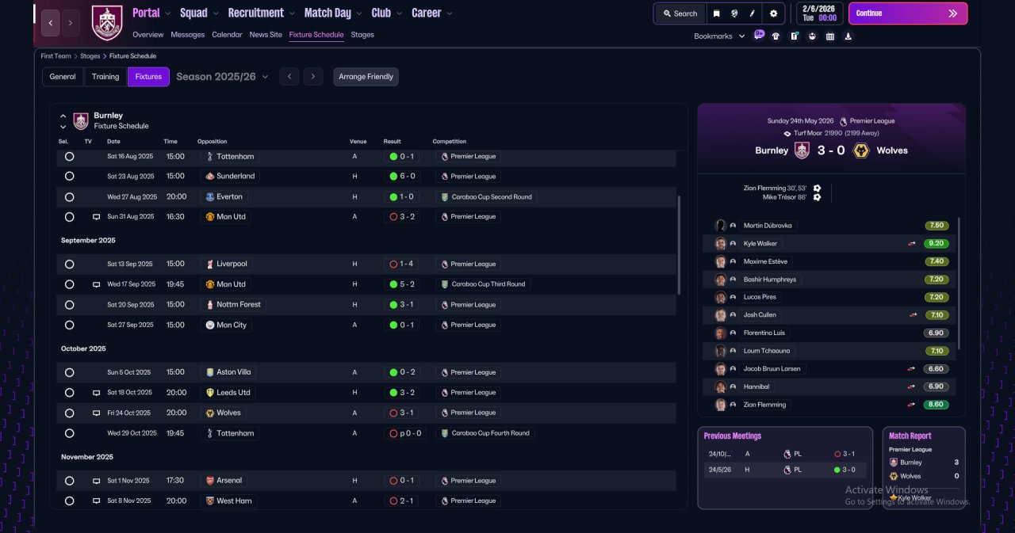Switch to the Overview tab
Image resolution: width=1015 pixels, height=533 pixels.
pos(148,35)
